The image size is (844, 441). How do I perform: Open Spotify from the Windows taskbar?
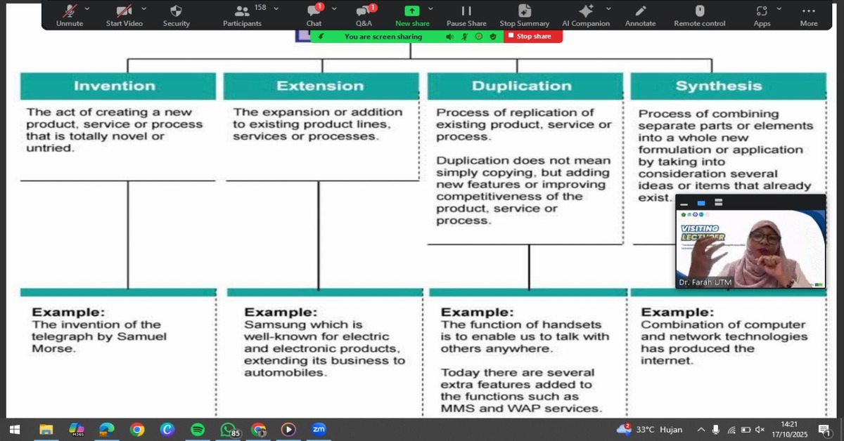click(x=198, y=429)
